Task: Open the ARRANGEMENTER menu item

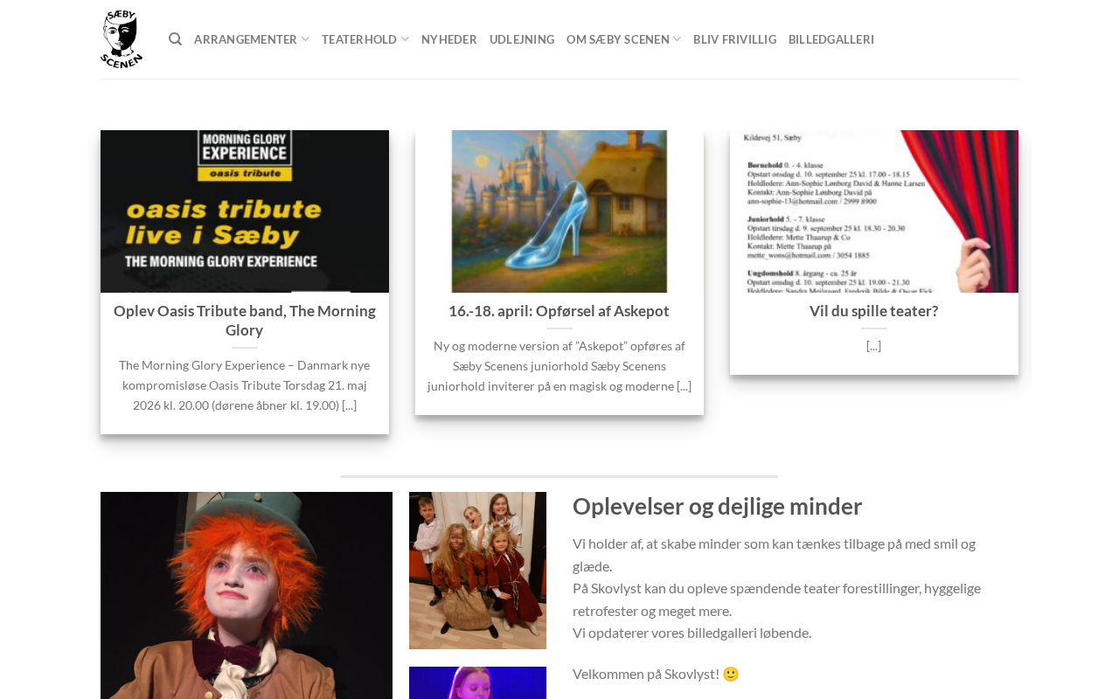Action: (246, 39)
